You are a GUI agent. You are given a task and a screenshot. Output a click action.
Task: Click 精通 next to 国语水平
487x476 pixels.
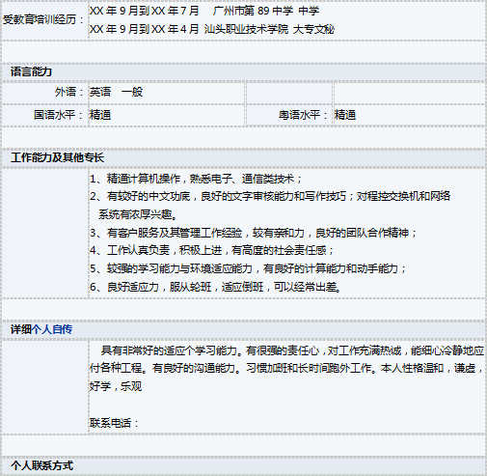pos(100,115)
